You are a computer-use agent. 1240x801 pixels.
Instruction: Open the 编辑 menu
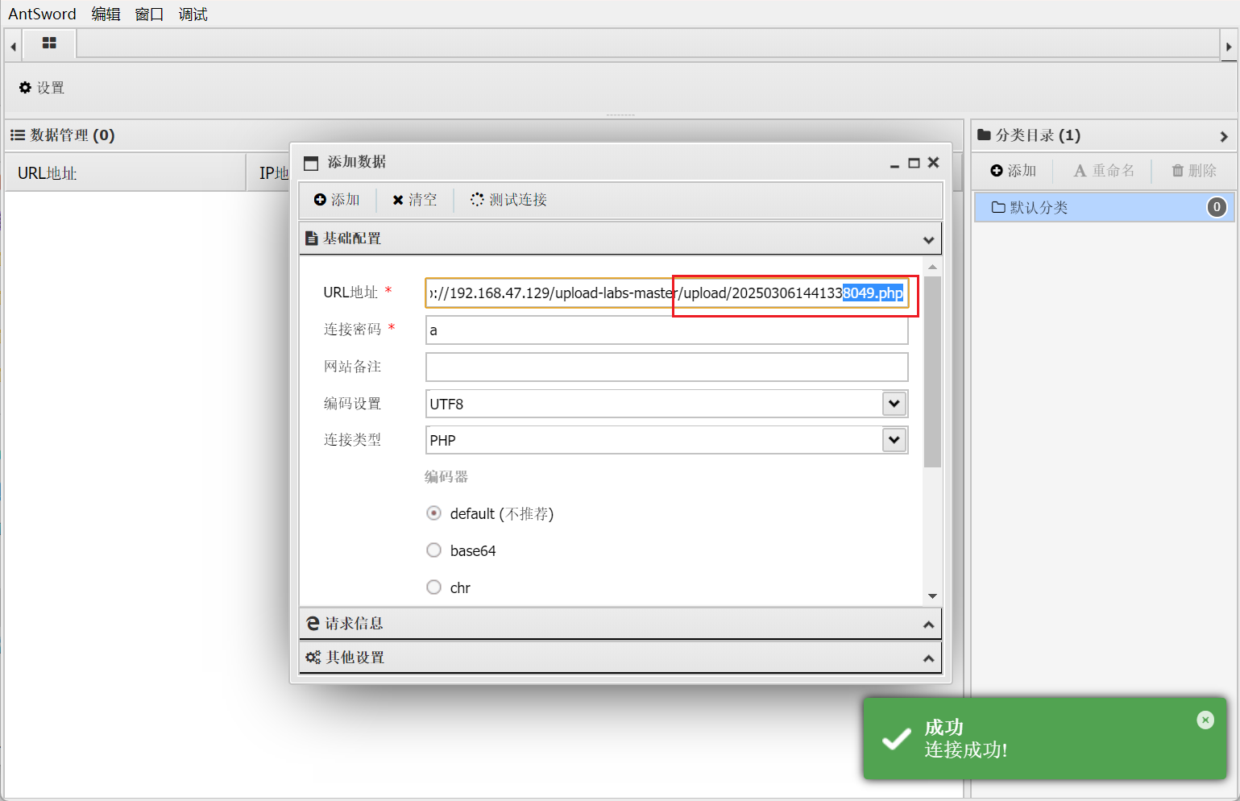tap(106, 14)
